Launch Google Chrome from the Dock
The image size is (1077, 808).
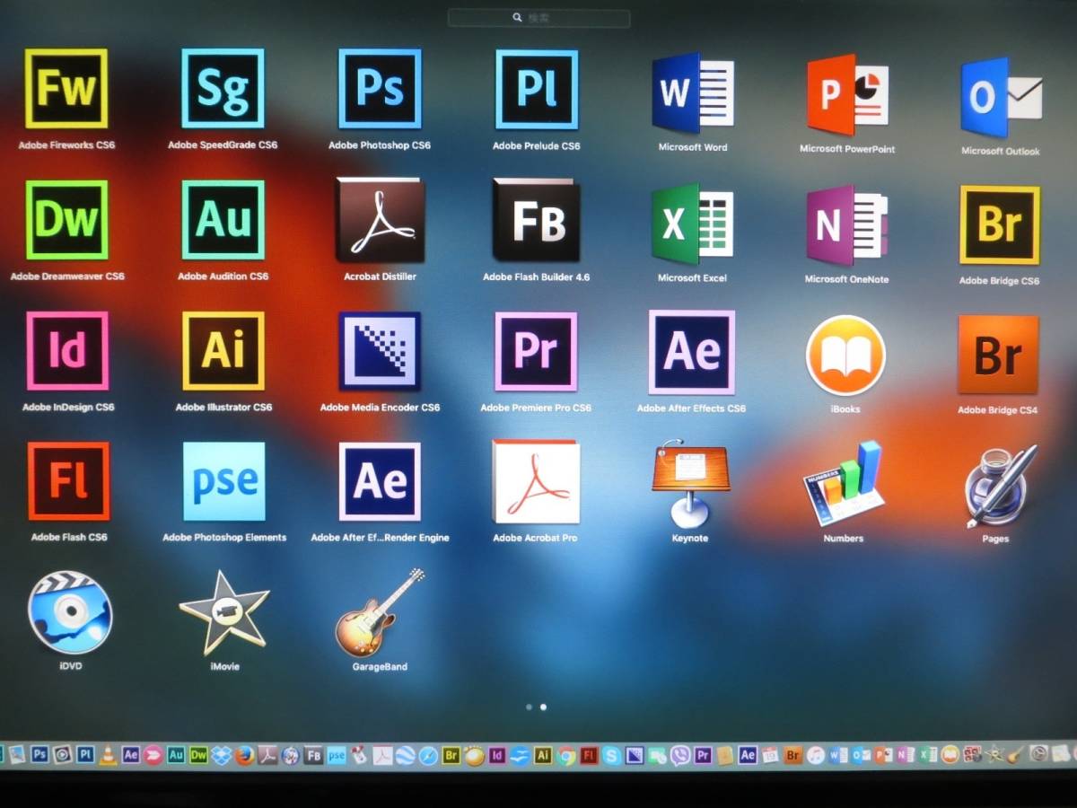[x=566, y=756]
